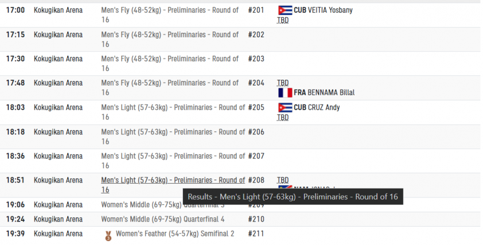The width and height of the screenshot is (483, 245).
Task: Open Women's Feather (54-57kg) Semifinal 2 link
Action: (174, 234)
